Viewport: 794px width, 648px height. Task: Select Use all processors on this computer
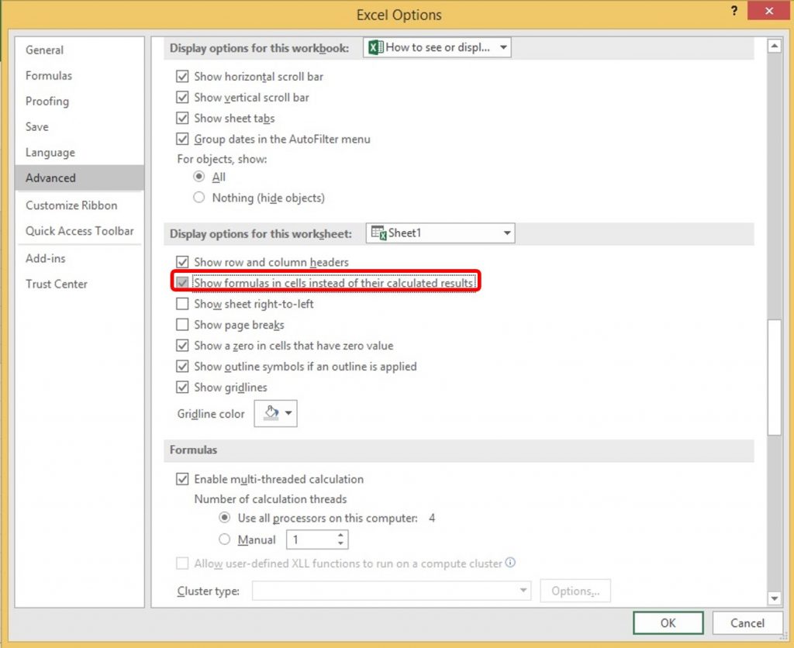[x=224, y=518]
